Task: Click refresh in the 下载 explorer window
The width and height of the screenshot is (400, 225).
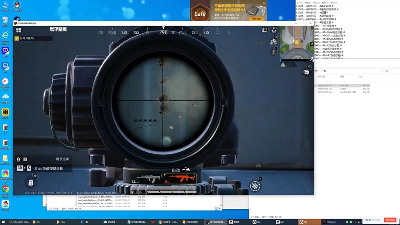Action: [387, 71]
